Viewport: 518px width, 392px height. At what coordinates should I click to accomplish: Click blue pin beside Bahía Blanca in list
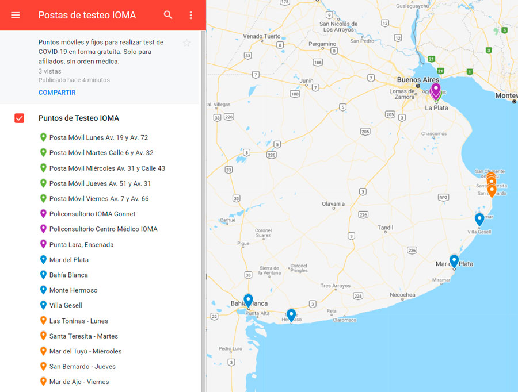pyautogui.click(x=43, y=275)
